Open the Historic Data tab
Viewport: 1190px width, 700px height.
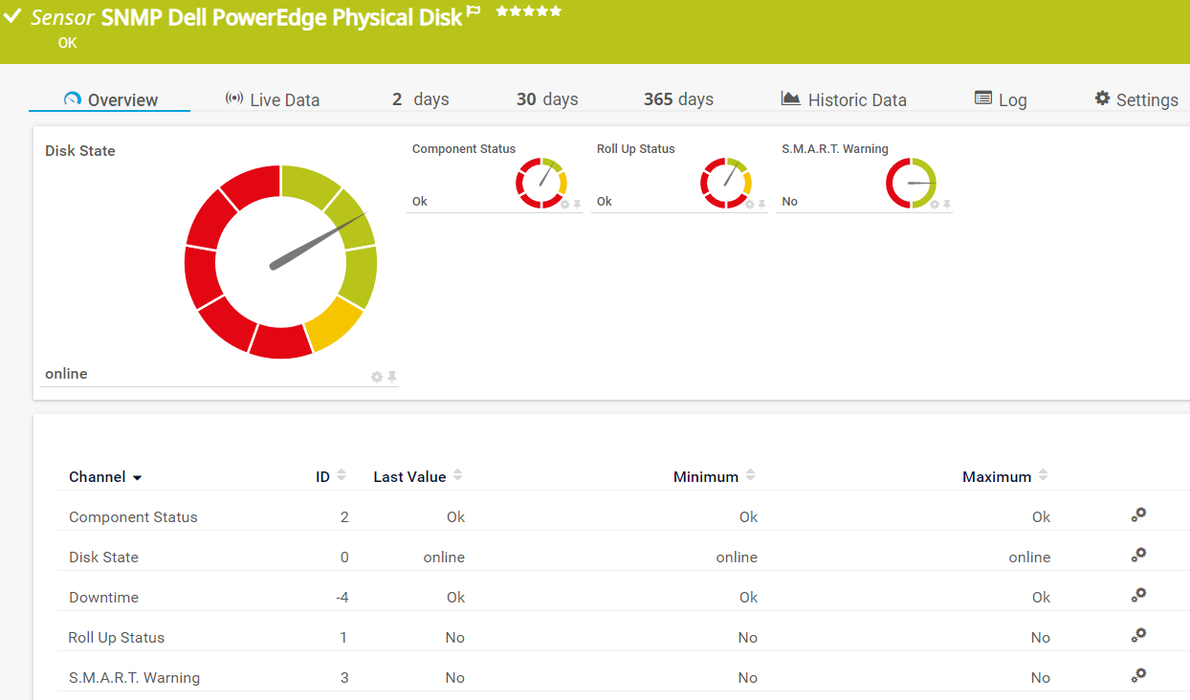click(844, 99)
